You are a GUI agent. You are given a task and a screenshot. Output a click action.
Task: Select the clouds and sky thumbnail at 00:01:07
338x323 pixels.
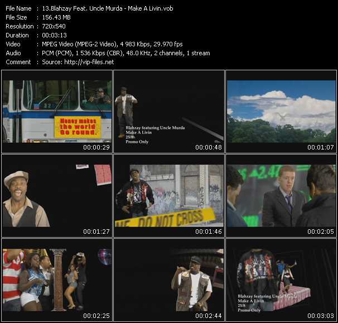pyautogui.click(x=281, y=112)
